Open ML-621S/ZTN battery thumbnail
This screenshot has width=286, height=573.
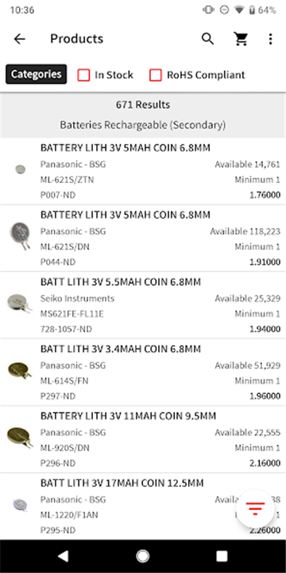[21, 170]
